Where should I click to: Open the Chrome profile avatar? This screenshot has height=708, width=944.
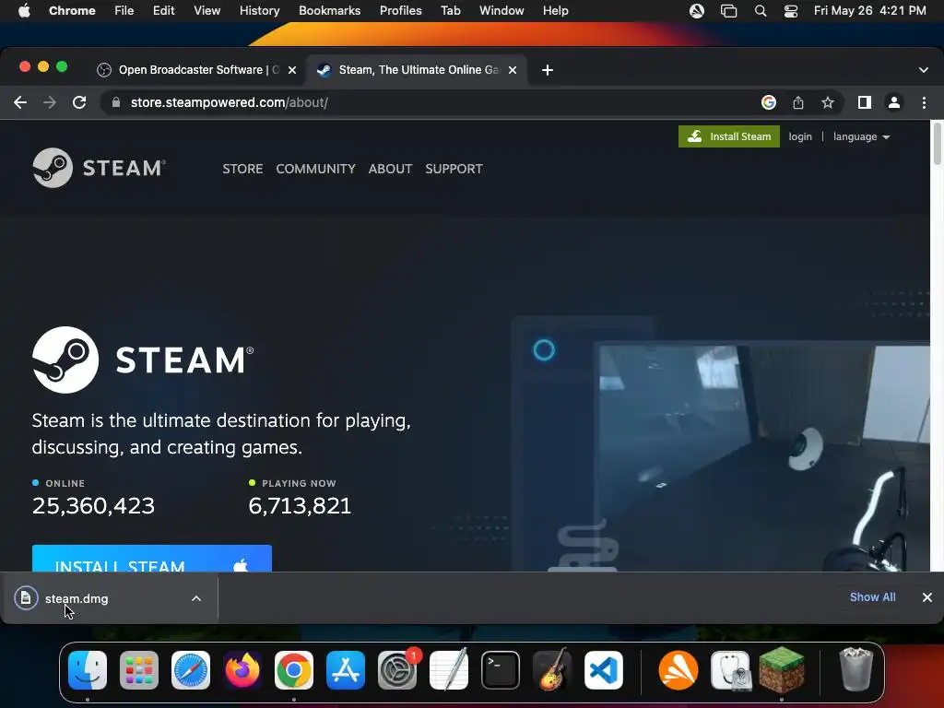pos(894,102)
